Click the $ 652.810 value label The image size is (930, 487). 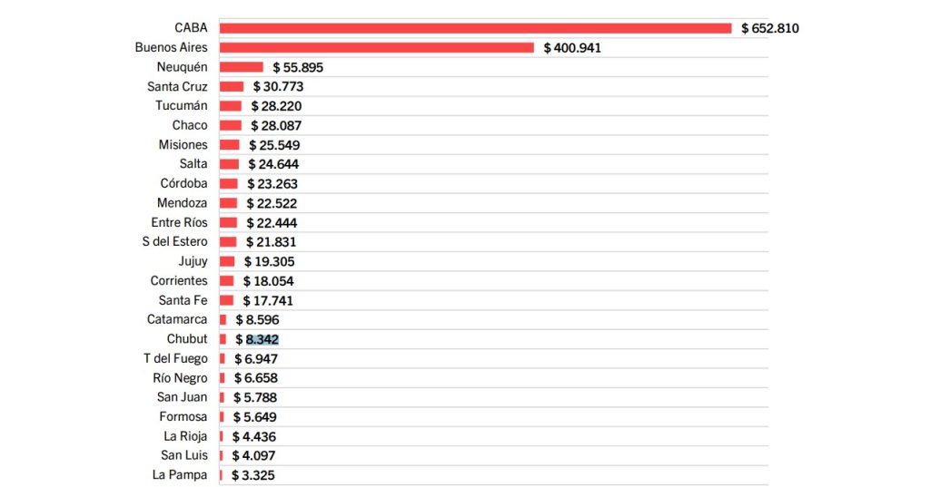[x=769, y=28]
